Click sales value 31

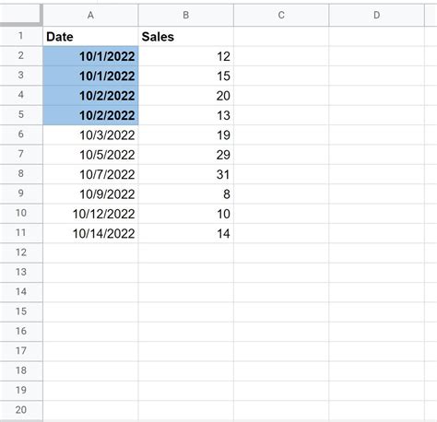pos(186,174)
